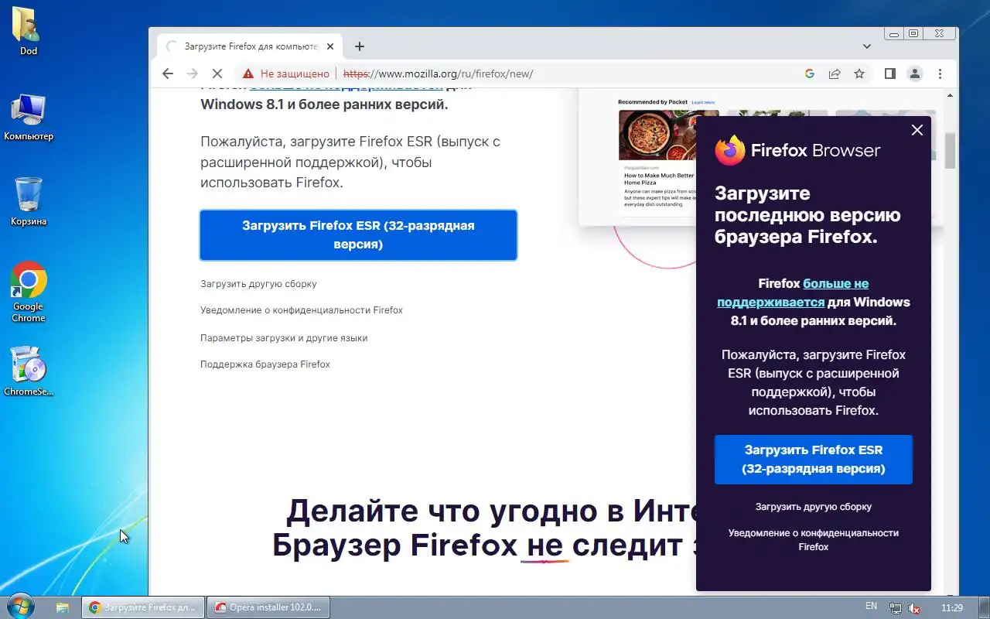Stop page loading with the X icon
The image size is (990, 619).
(x=217, y=74)
